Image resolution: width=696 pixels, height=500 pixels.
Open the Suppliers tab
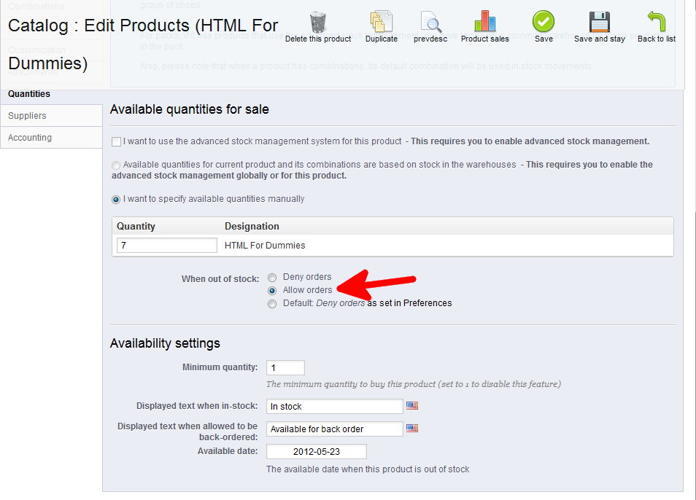pyautogui.click(x=52, y=116)
